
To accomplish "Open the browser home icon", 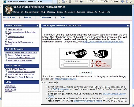I will tap(64, 1).
